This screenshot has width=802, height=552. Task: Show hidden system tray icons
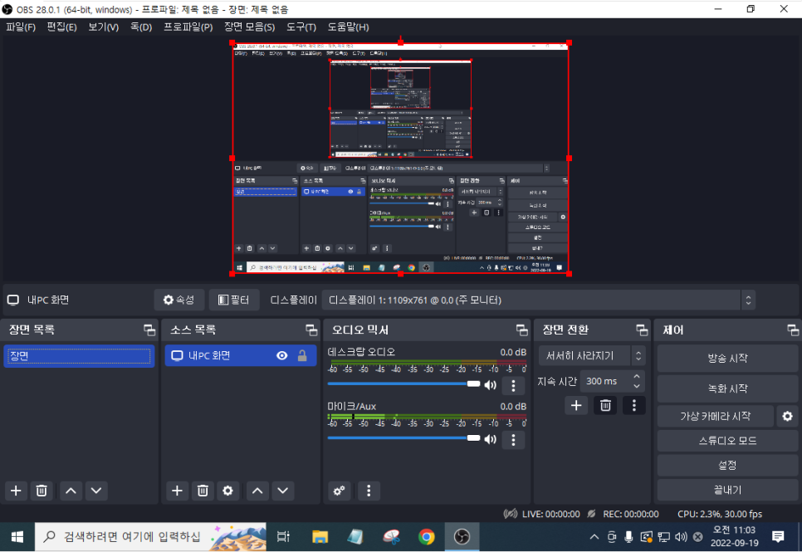coord(594,537)
